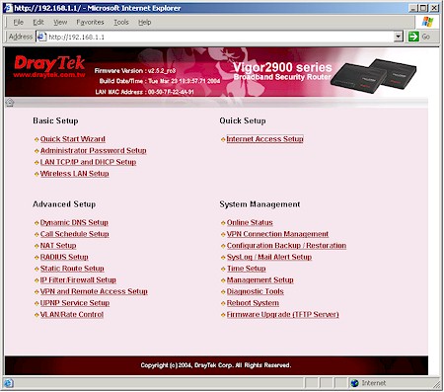
Task: Open the Favorites menu
Action: tap(90, 22)
